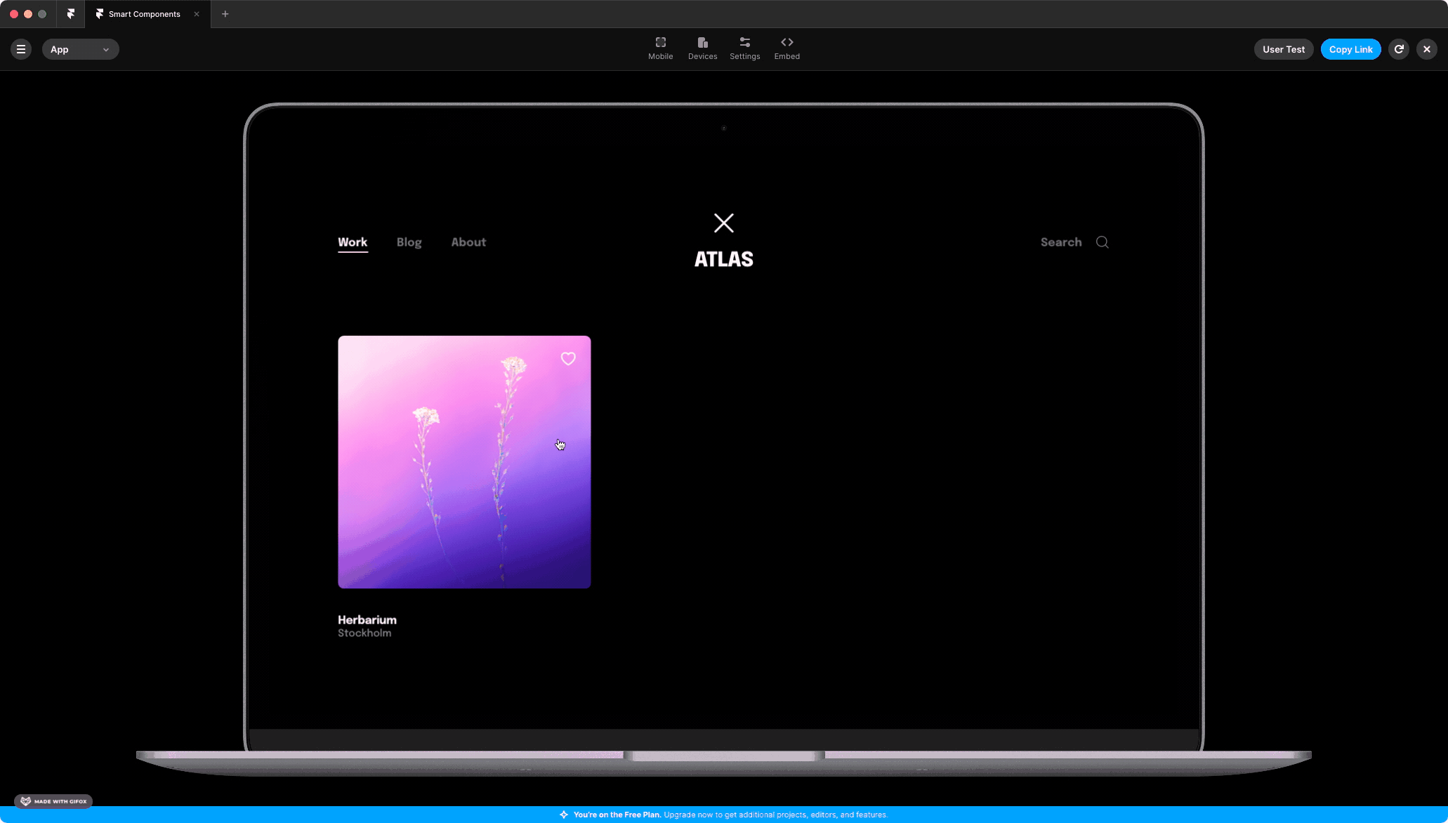Select the Work navigation tab
The width and height of the screenshot is (1448, 823).
(352, 242)
